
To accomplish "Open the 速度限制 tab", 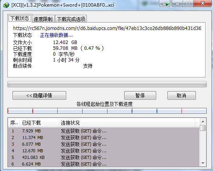I will coord(43,19).
